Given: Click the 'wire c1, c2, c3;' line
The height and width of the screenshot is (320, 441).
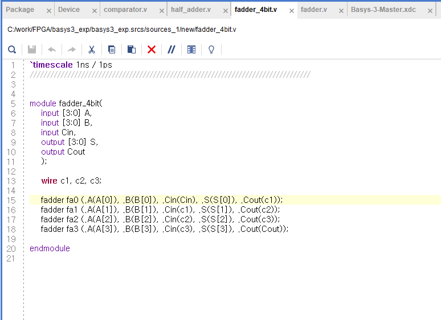Looking at the screenshot, I should coord(71,181).
